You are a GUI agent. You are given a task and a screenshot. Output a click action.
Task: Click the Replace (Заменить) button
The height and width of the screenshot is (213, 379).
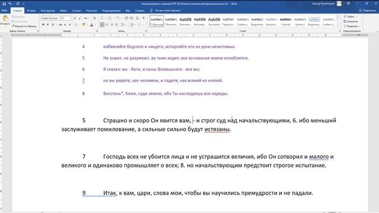pyautogui.click(x=351, y=21)
